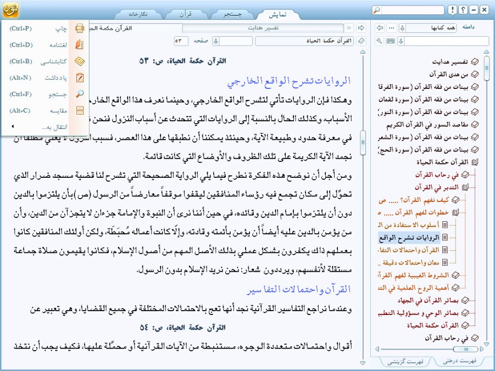Select tree item بينات من فقه القرآن (سورة الحج)

coord(423,150)
